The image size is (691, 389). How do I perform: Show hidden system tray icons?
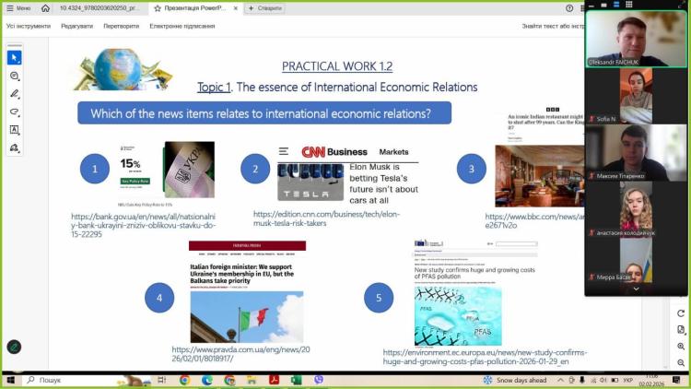(x=560, y=380)
